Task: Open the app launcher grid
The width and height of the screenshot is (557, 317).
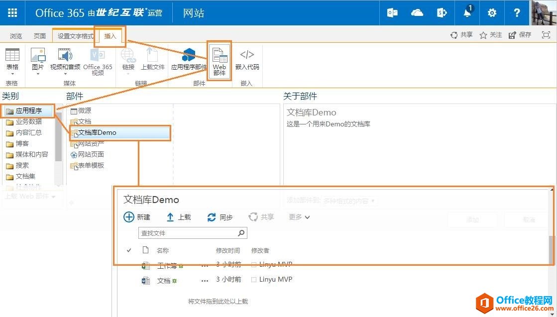Action: click(12, 13)
